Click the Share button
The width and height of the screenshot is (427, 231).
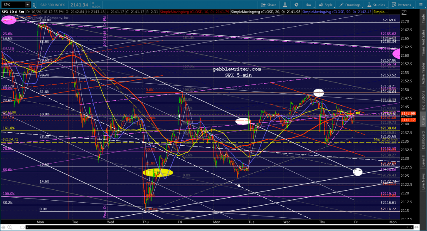(x=269, y=5)
